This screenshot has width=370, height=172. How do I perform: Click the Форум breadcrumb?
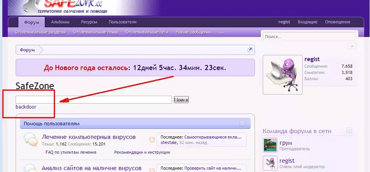pyautogui.click(x=27, y=50)
